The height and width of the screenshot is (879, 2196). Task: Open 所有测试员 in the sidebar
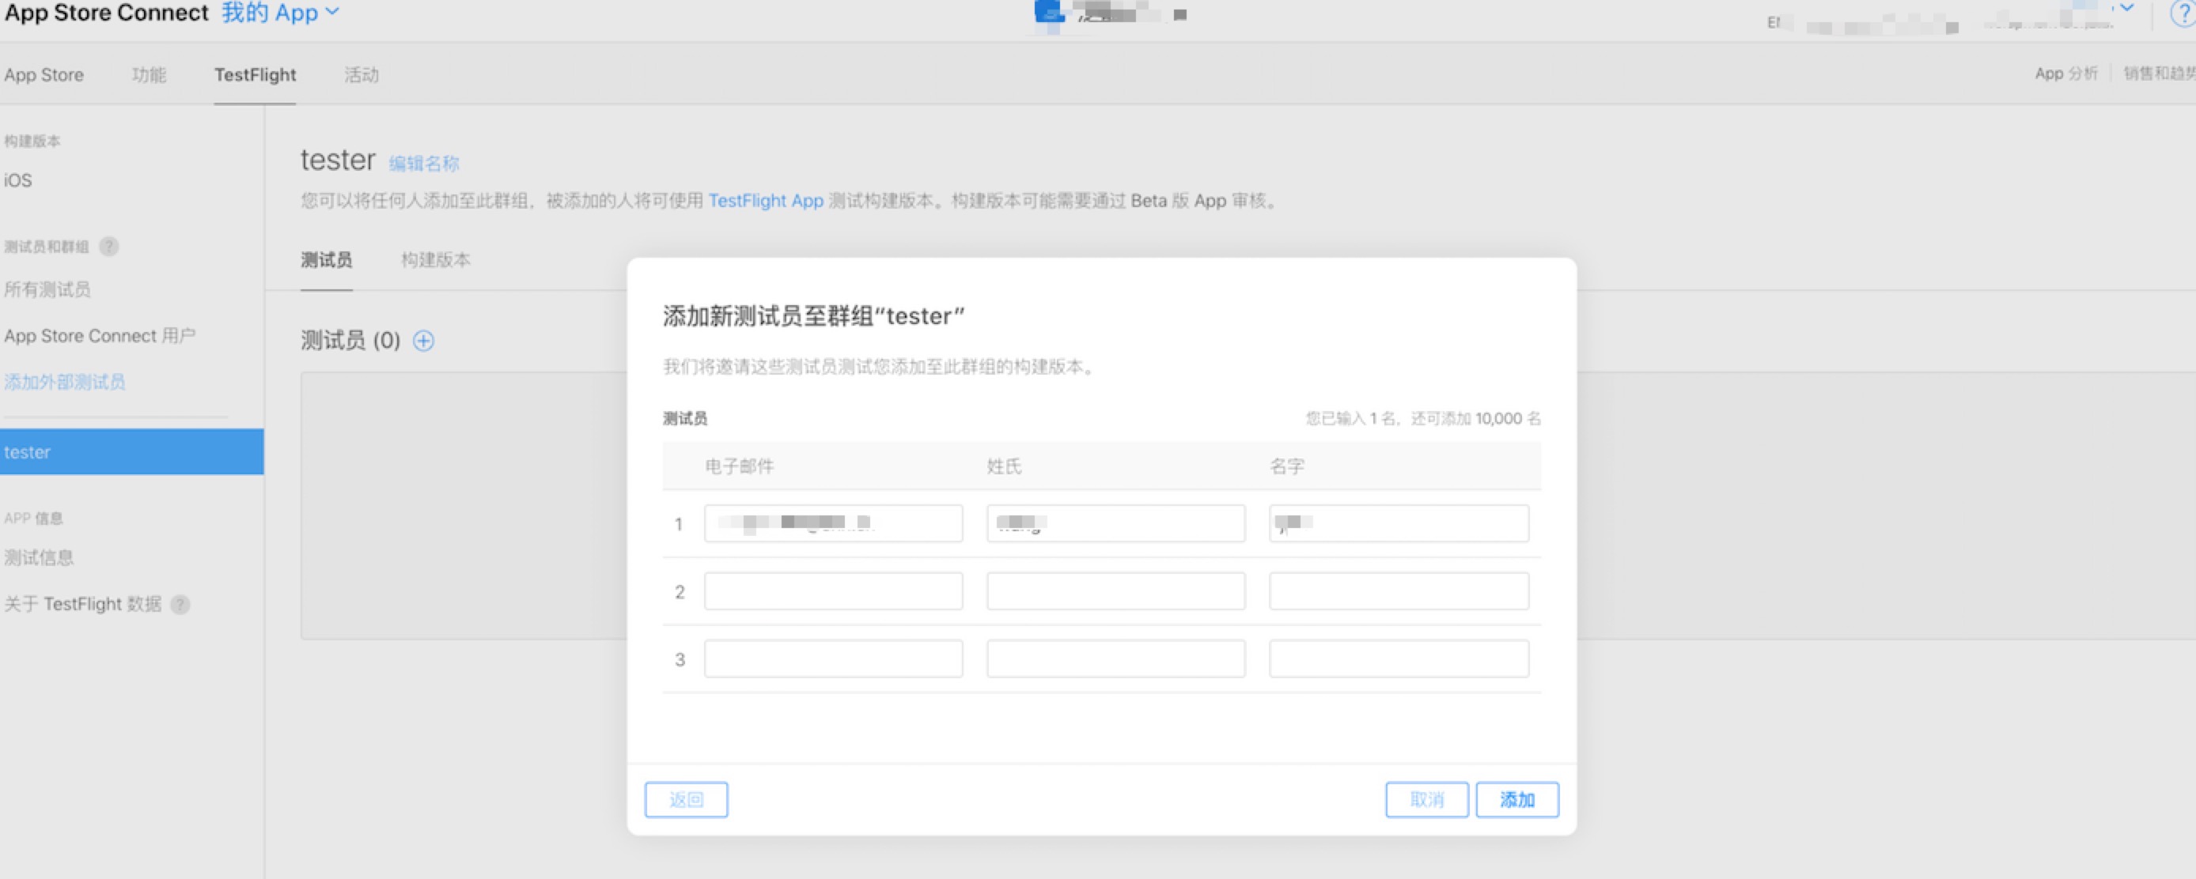point(47,289)
